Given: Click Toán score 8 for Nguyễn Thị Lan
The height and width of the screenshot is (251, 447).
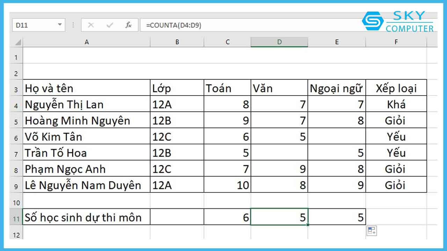Looking at the screenshot, I should click(x=227, y=104).
